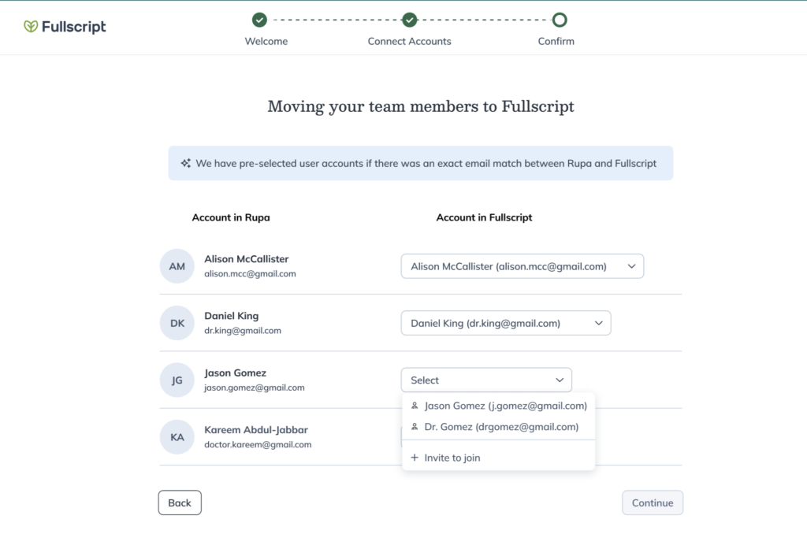Click the plus icon beside Invite to join
The image size is (807, 560).
pos(415,458)
